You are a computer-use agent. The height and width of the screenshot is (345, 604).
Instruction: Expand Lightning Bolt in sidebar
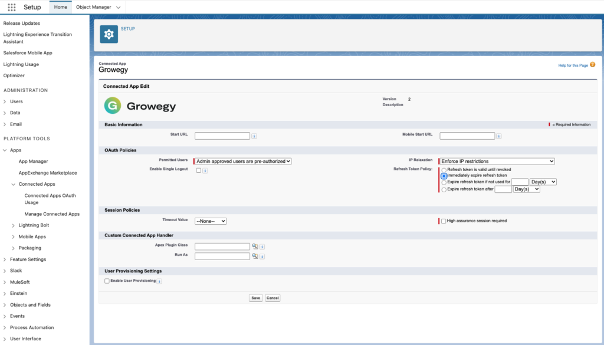coord(13,226)
